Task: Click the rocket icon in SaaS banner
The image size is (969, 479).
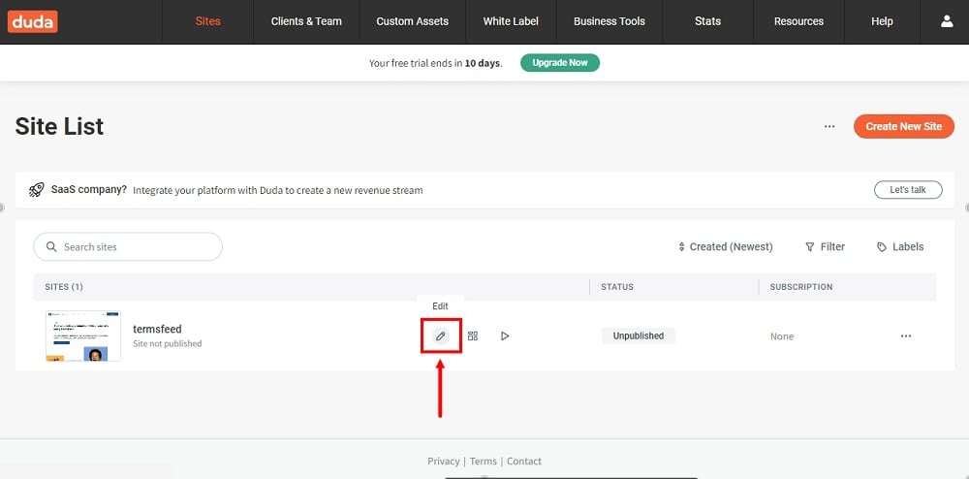Action: [x=37, y=190]
